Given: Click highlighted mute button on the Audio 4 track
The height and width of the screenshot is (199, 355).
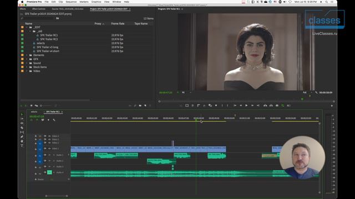Looking at the screenshot, I should coord(49,172).
